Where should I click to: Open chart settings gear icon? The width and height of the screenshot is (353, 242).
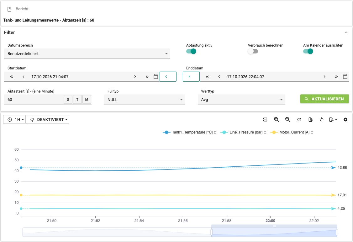tap(345, 120)
